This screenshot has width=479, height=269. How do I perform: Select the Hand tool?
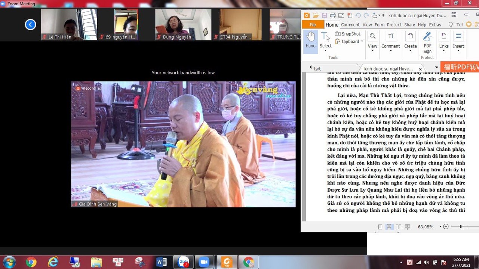click(310, 40)
